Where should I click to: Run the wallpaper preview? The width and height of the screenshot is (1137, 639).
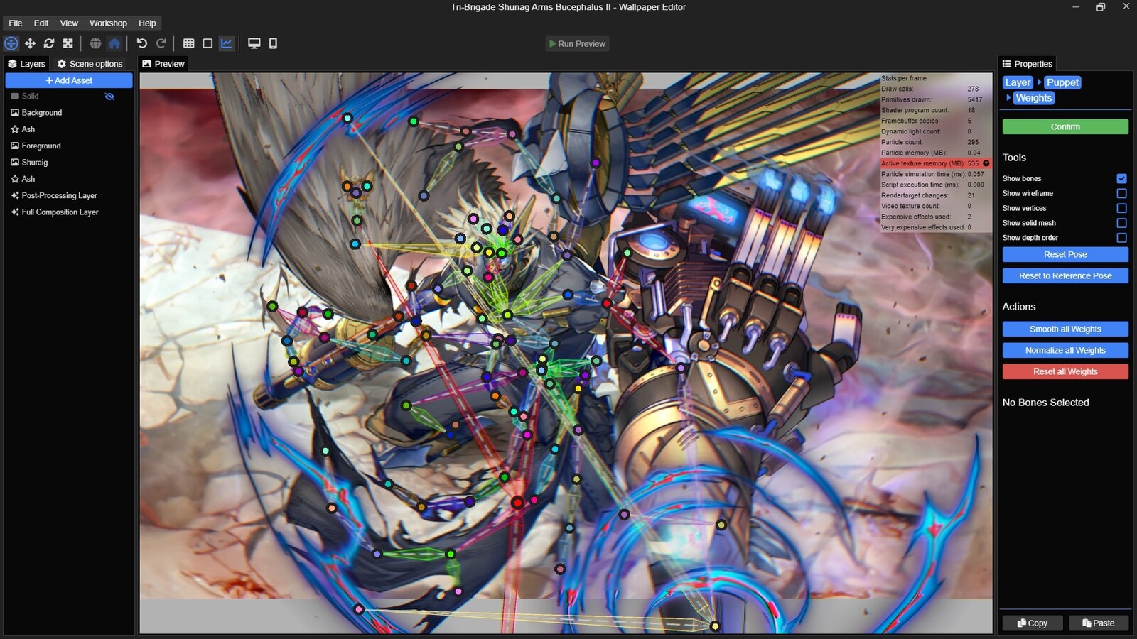pyautogui.click(x=577, y=44)
